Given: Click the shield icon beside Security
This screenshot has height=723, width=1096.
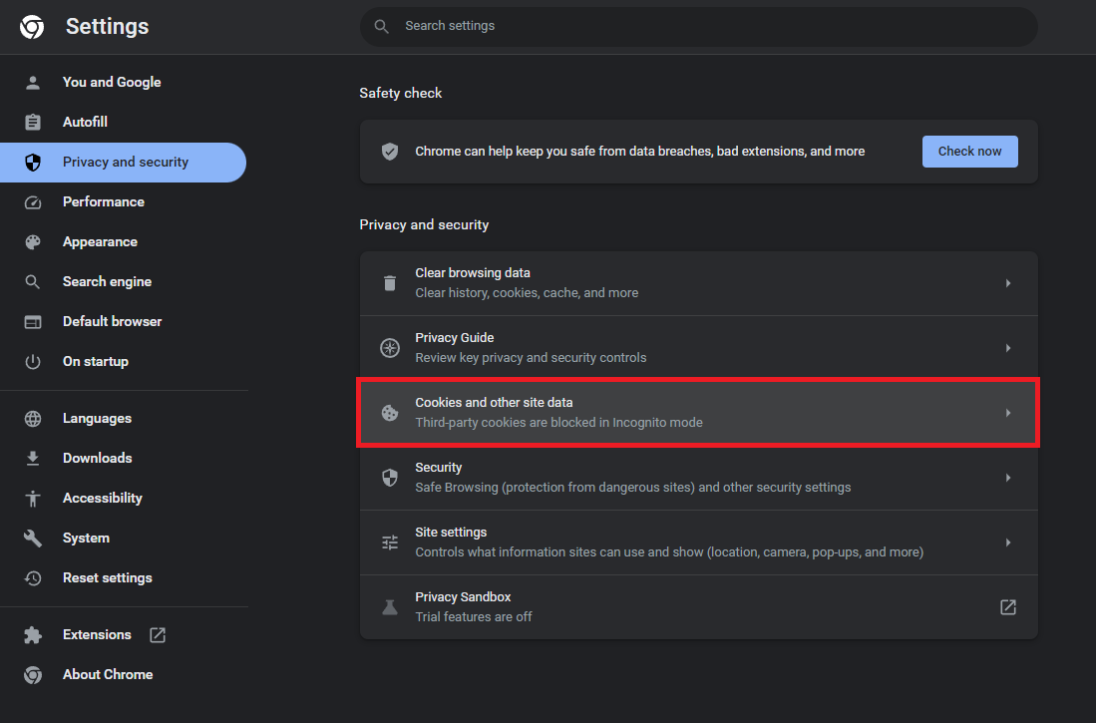Looking at the screenshot, I should point(389,477).
